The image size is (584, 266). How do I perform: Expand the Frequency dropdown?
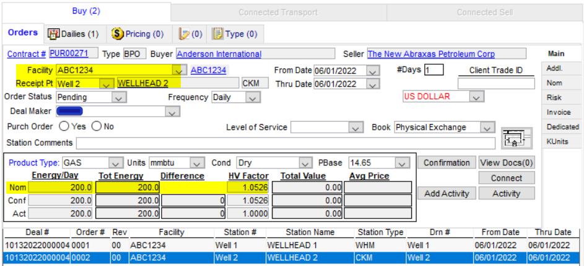251,98
